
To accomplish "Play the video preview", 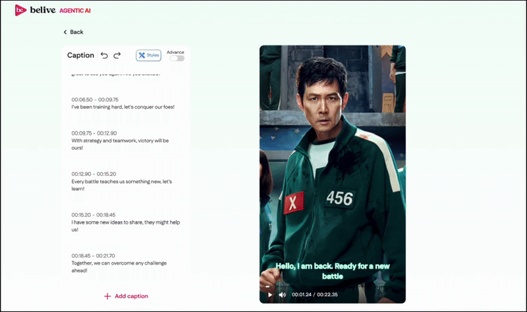I will coord(270,295).
